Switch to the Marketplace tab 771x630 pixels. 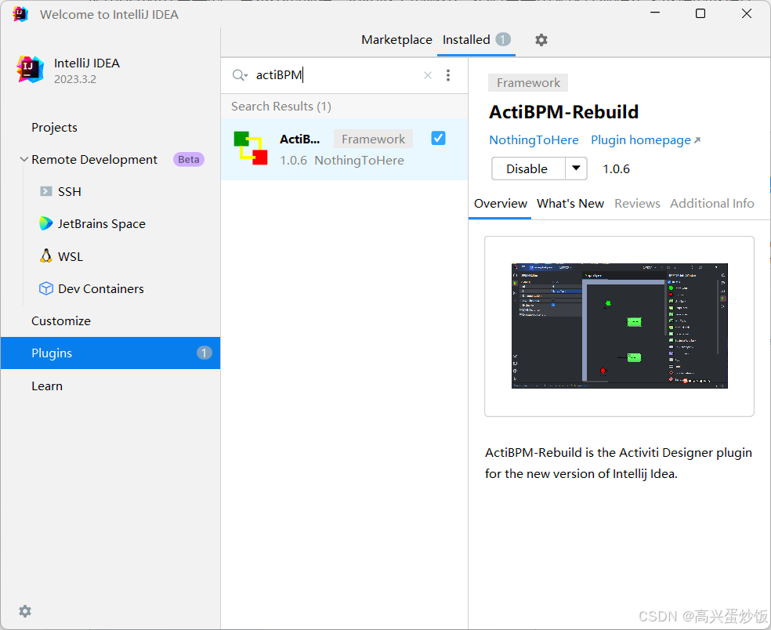pyautogui.click(x=396, y=40)
